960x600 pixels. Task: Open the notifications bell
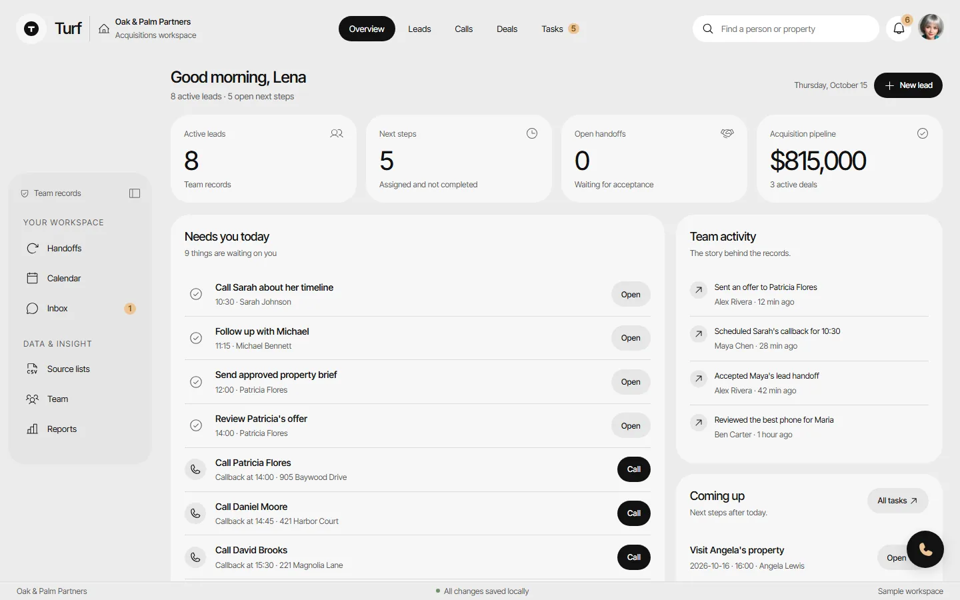(899, 29)
